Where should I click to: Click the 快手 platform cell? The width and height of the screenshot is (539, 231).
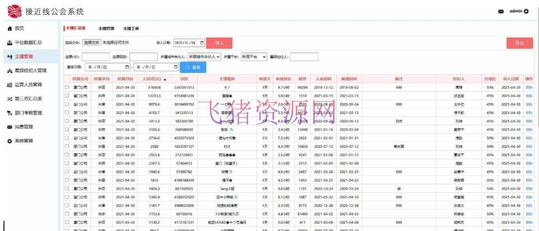101,214
